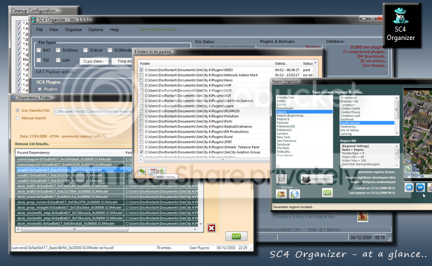The width and height of the screenshot is (432, 266).
Task: Toggle the TGI file type checkbox
Action: click(39, 60)
